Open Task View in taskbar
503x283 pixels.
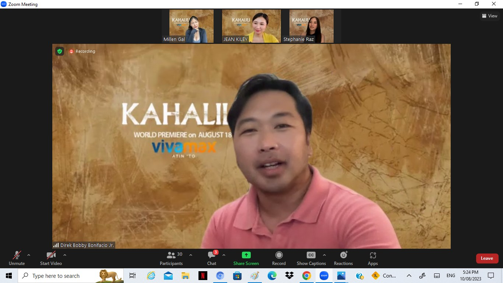point(133,276)
